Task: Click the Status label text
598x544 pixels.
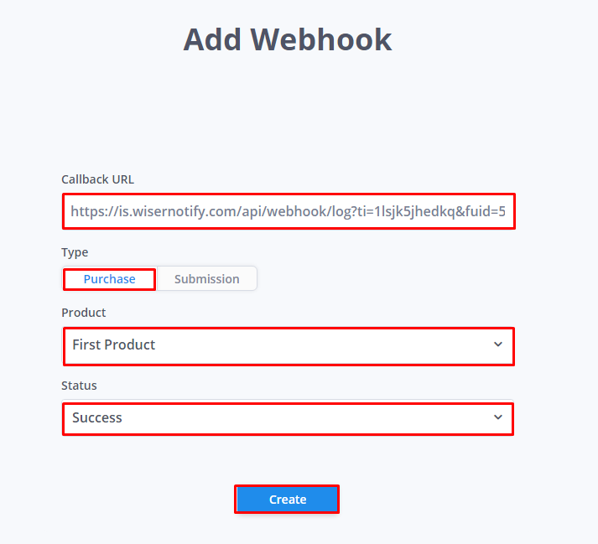Action: 79,386
